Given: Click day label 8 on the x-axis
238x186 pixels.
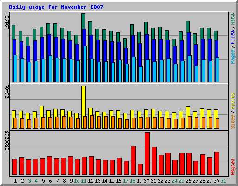Looking at the screenshot, I should 64,181.
